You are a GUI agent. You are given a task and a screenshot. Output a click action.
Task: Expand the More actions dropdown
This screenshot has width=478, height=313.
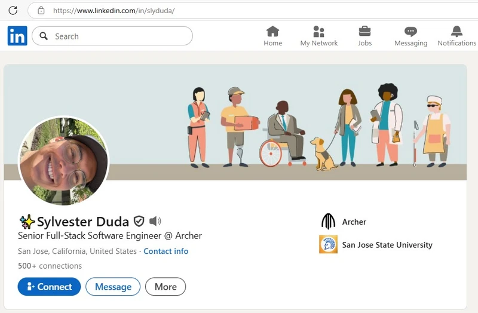pyautogui.click(x=166, y=287)
